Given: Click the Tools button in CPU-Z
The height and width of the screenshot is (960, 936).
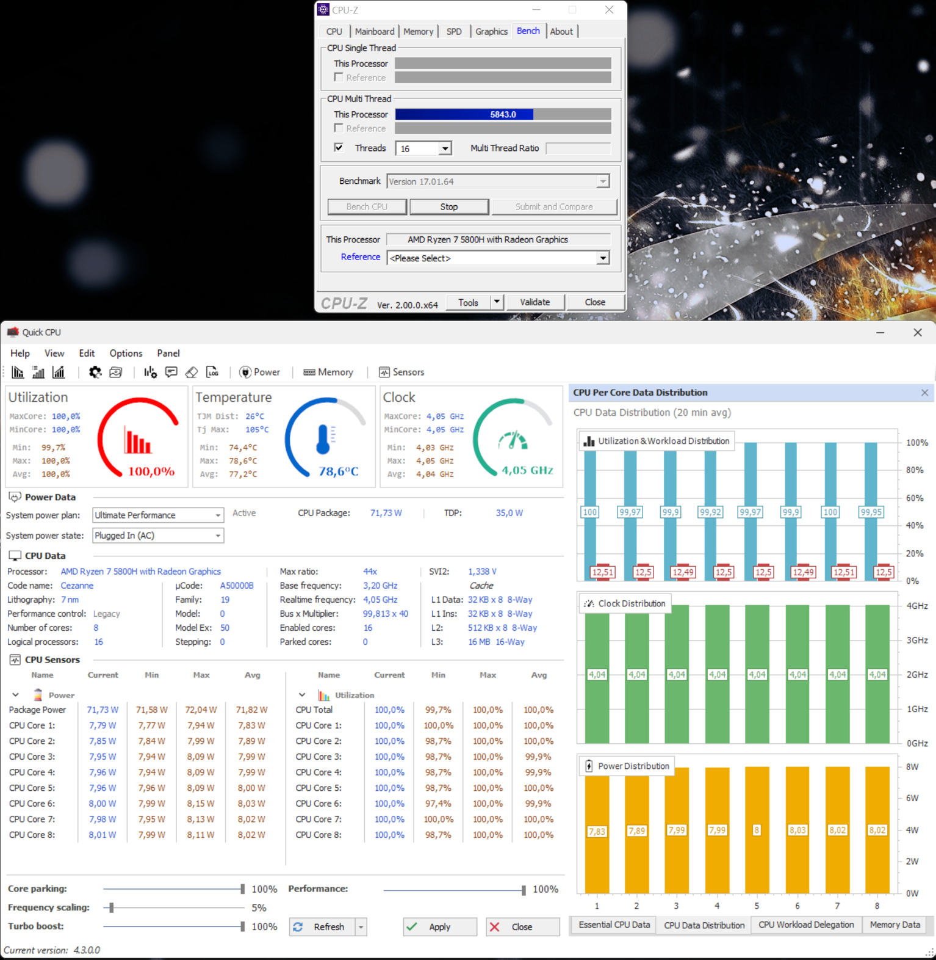Looking at the screenshot, I should pyautogui.click(x=468, y=302).
